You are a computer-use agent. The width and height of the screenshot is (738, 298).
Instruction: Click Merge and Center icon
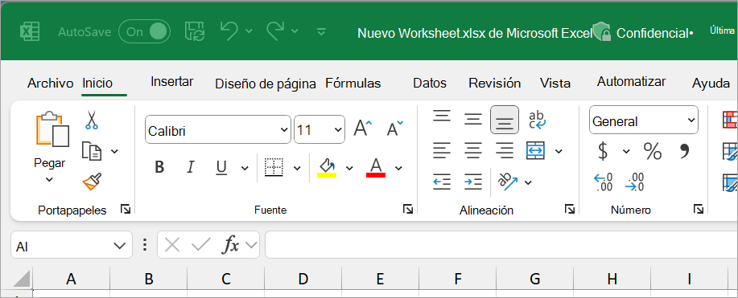click(x=536, y=150)
